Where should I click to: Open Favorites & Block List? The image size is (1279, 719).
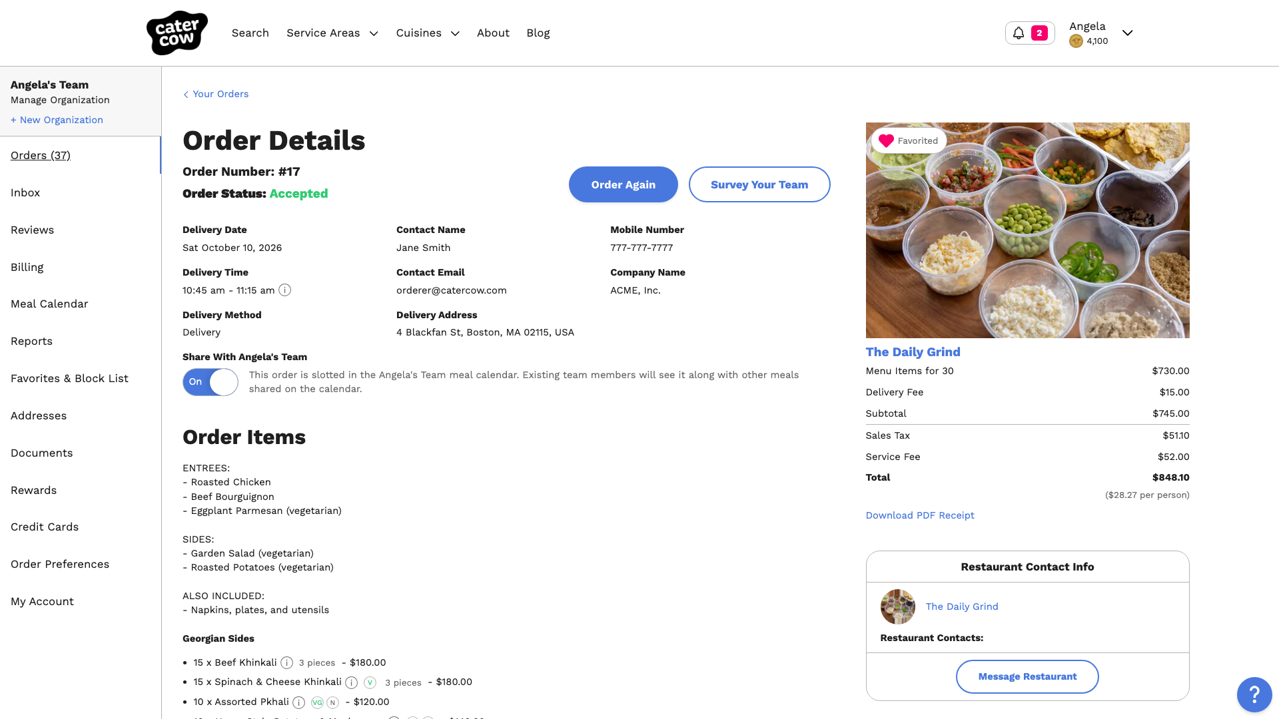[69, 378]
